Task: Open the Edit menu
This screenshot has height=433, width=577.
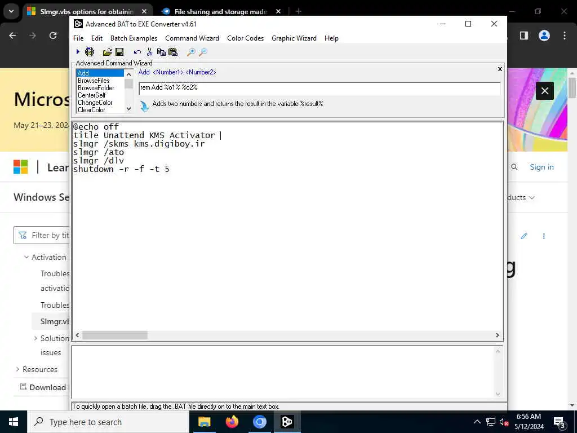Action: point(97,38)
